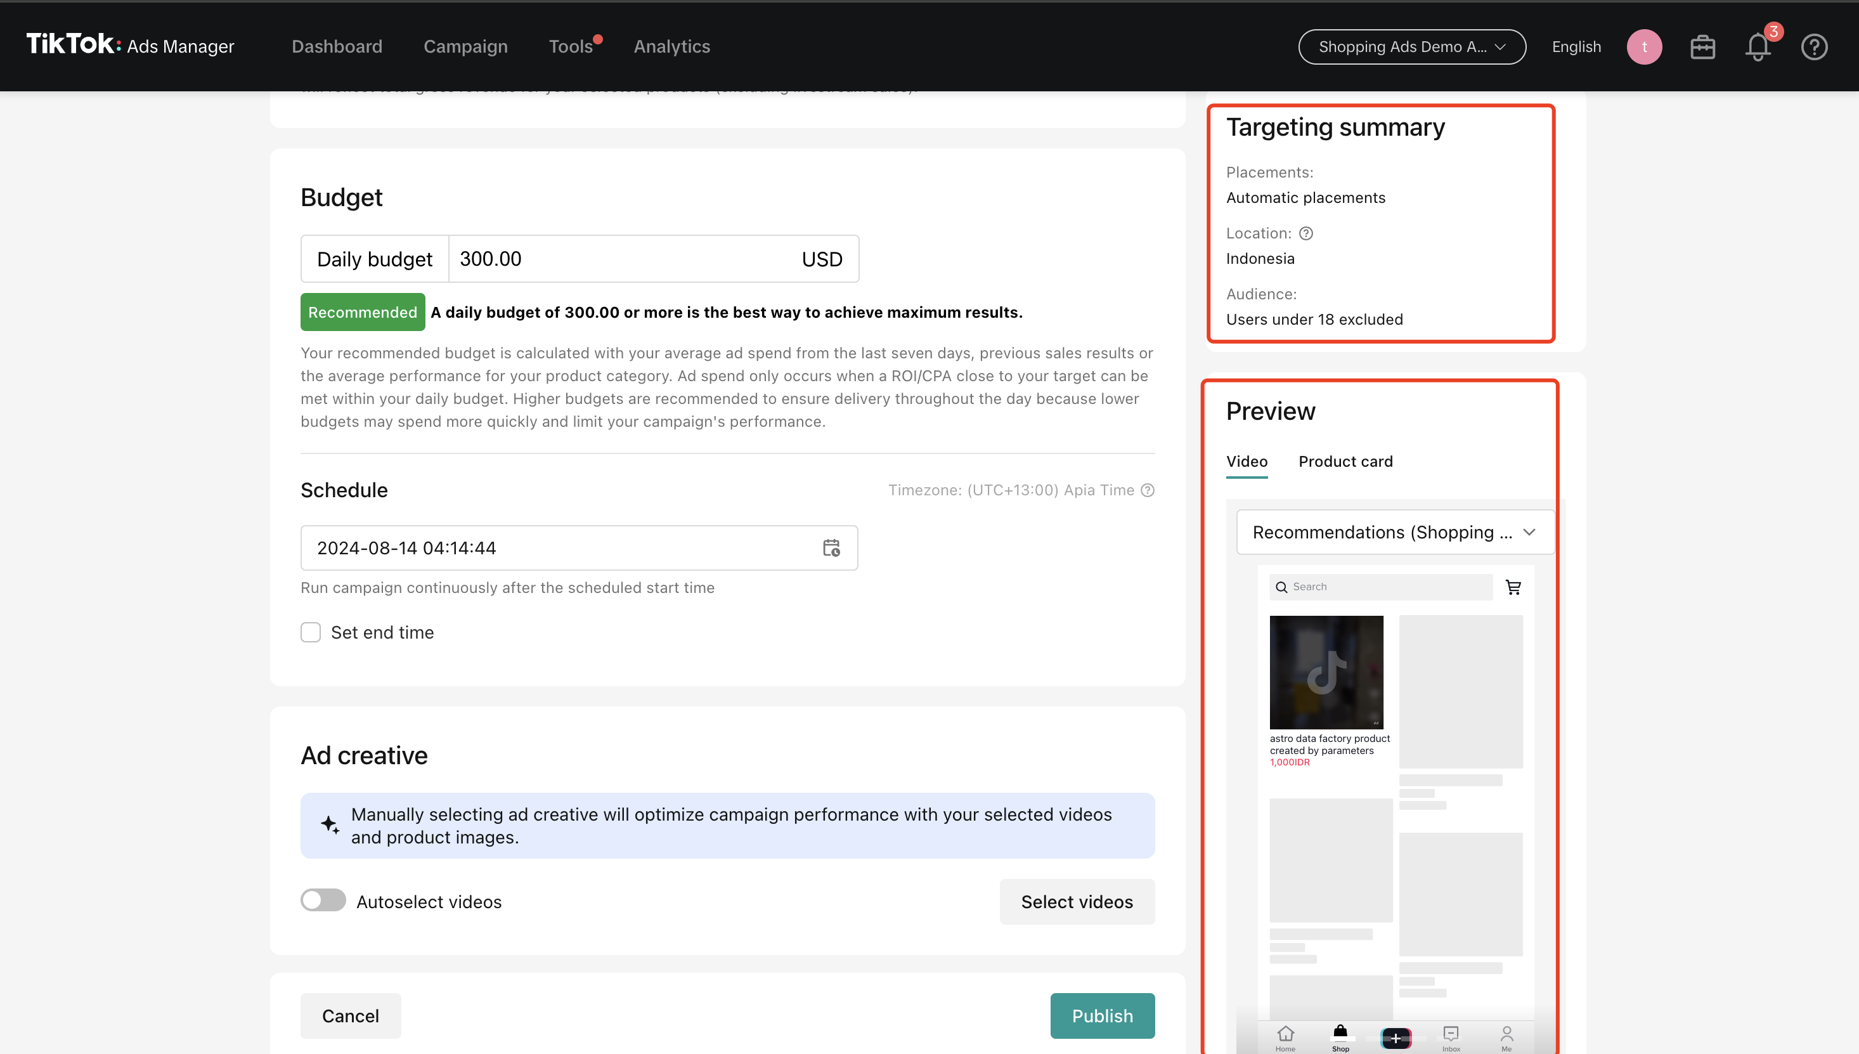Open the notifications bell
The image size is (1859, 1054).
[x=1758, y=47]
